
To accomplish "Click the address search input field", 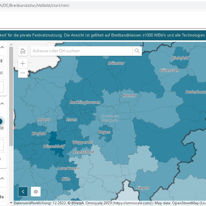I will click(82, 51).
